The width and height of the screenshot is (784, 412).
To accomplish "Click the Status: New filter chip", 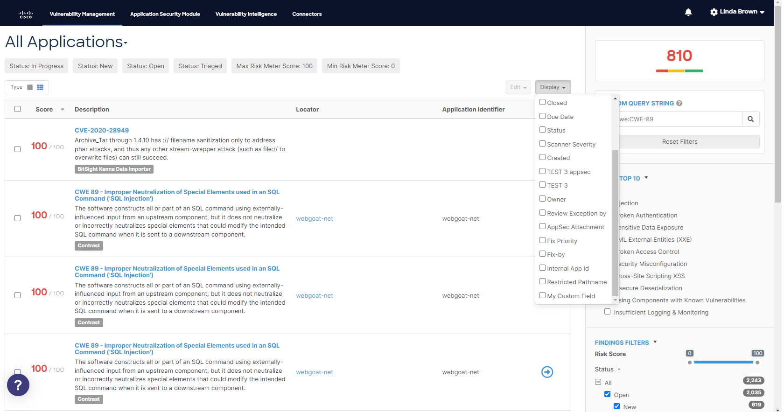I will click(95, 66).
